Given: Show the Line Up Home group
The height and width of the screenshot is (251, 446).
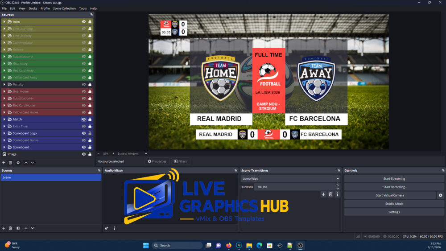Looking at the screenshot, I should pos(84,29).
